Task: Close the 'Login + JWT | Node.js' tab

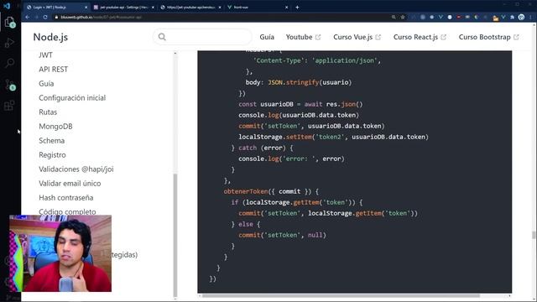Action: [x=86, y=8]
